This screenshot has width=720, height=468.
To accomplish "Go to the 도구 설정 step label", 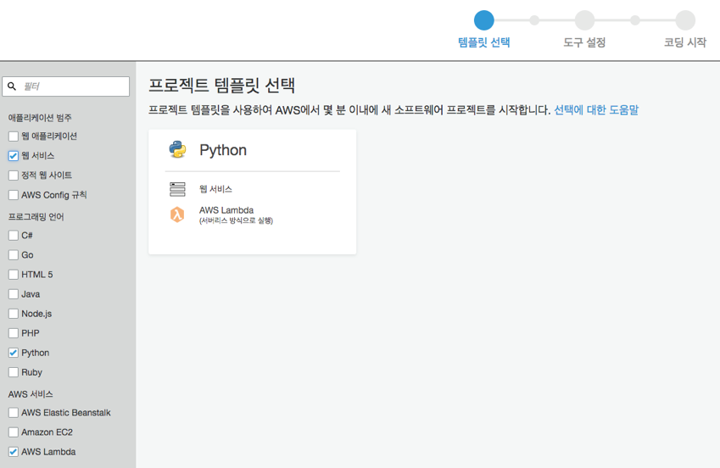I will click(584, 42).
